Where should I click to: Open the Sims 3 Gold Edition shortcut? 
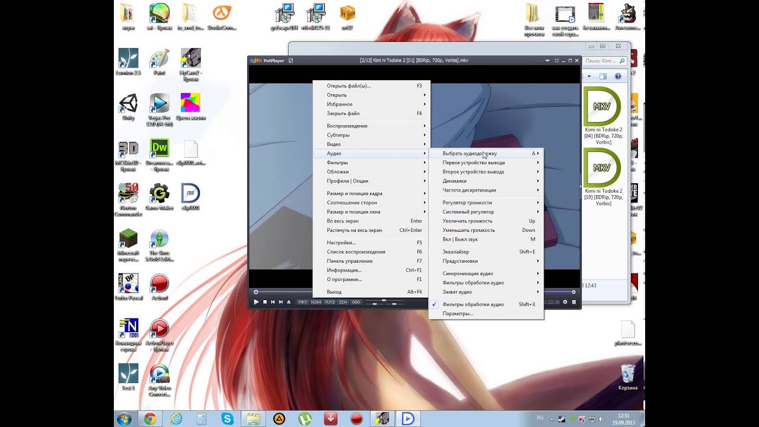point(160,246)
